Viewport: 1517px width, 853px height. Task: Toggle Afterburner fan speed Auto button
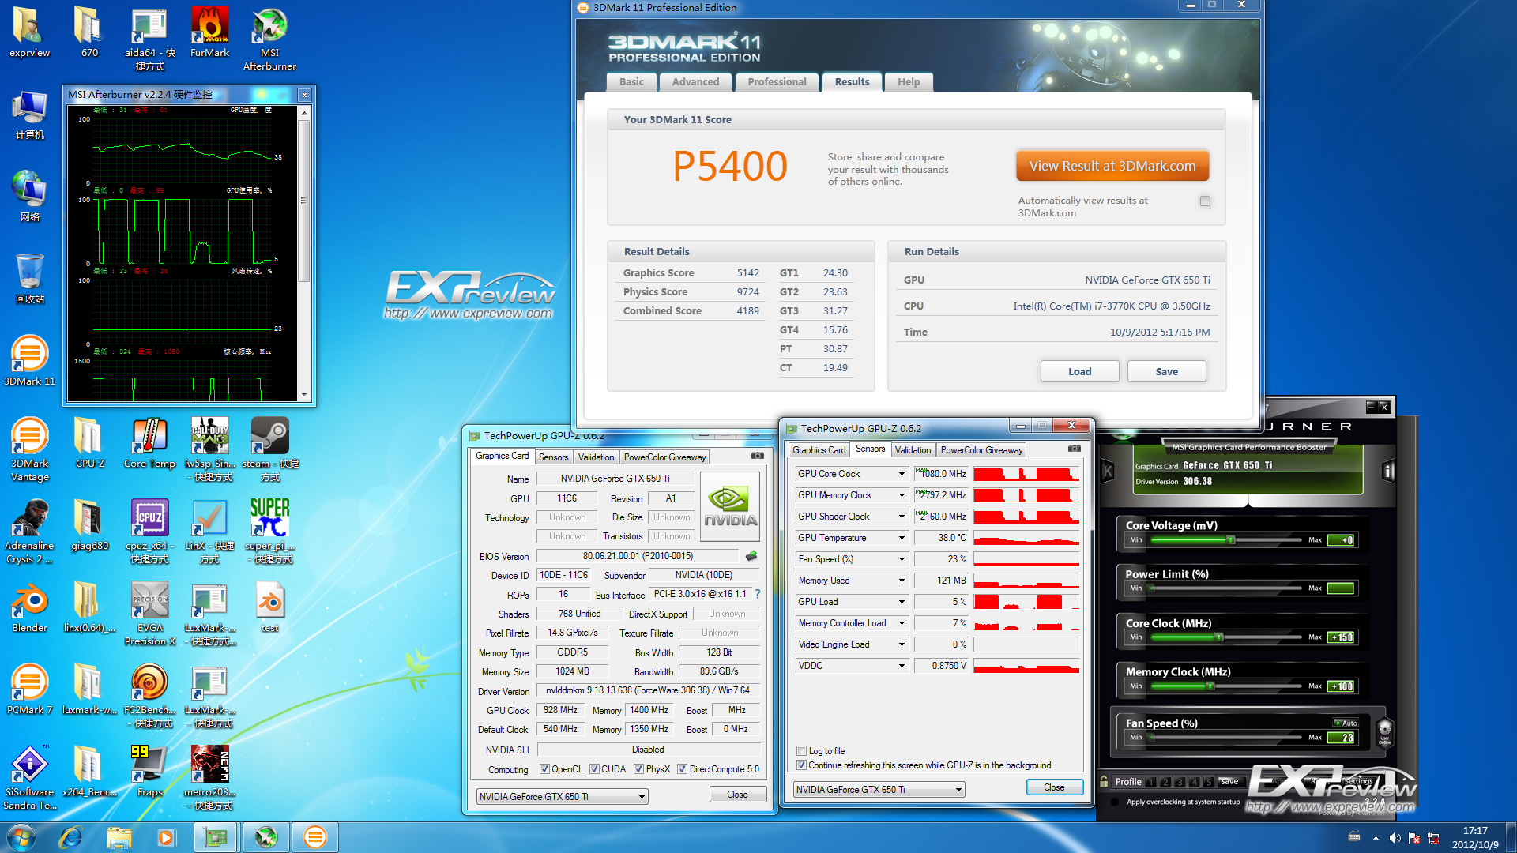1346,723
